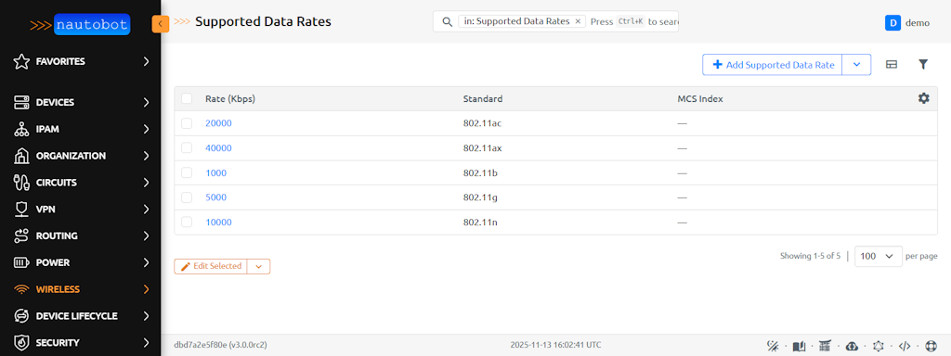Viewport: 951px width, 356px height.
Task: Open the help lifebuoy icon in footer
Action: coord(931,346)
